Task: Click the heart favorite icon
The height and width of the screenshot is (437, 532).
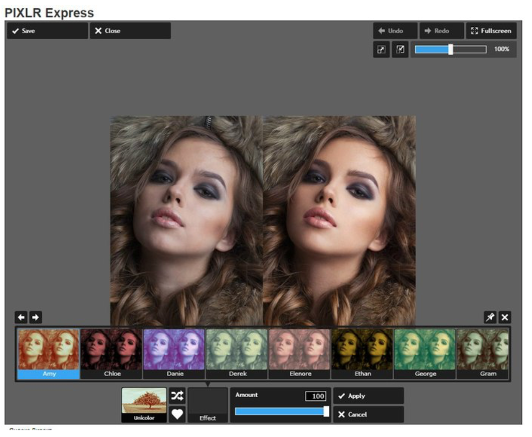Action: pyautogui.click(x=177, y=414)
